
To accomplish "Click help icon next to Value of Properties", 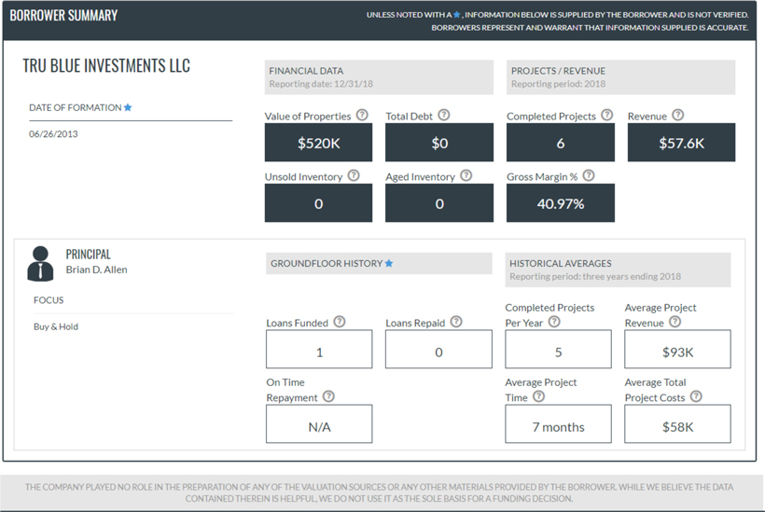I will click(x=362, y=116).
